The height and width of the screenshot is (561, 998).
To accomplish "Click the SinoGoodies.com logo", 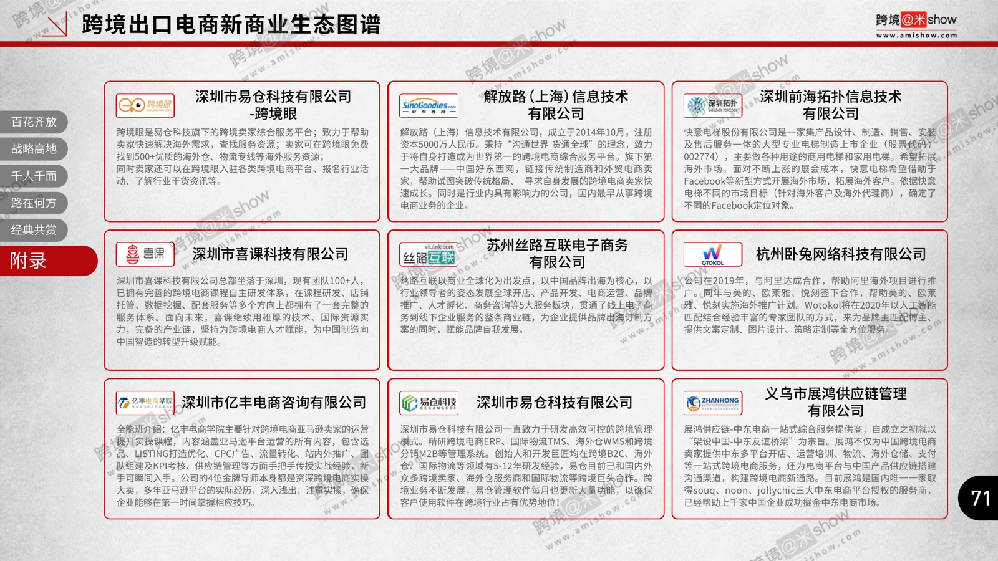I will pyautogui.click(x=429, y=105).
